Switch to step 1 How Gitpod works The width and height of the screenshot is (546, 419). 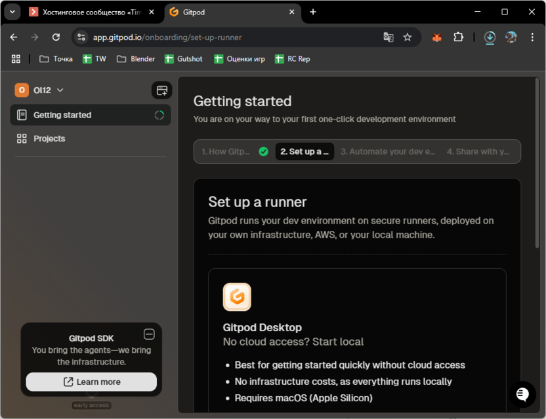[x=226, y=151]
